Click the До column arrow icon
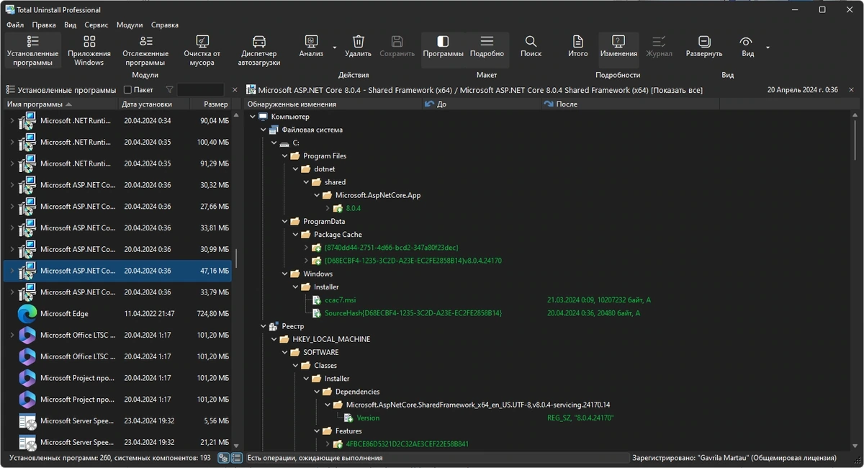864x468 pixels. [430, 104]
